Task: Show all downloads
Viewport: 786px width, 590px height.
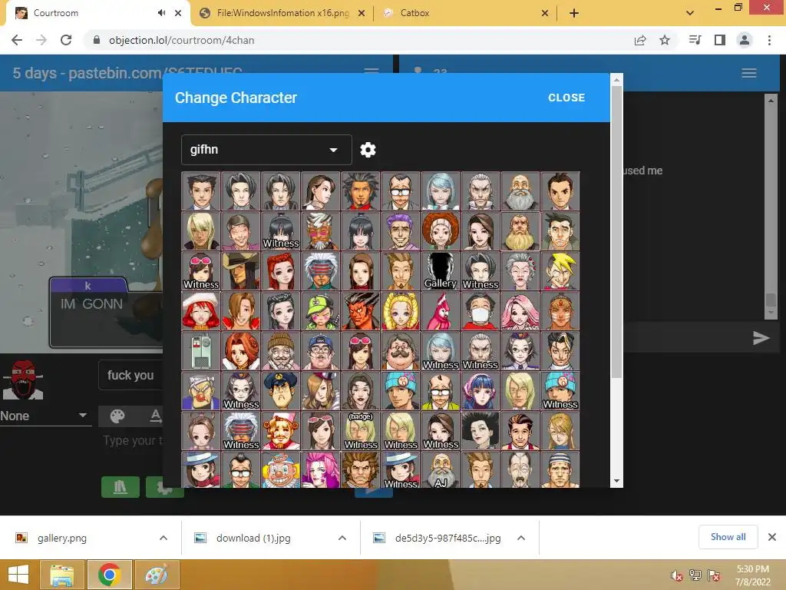Action: [x=728, y=537]
